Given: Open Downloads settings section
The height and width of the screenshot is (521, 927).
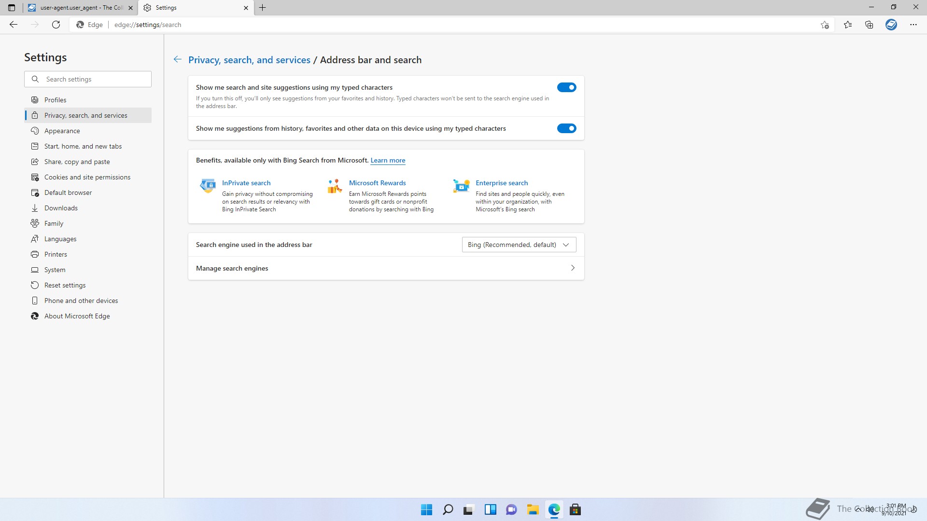Looking at the screenshot, I should click(88, 208).
